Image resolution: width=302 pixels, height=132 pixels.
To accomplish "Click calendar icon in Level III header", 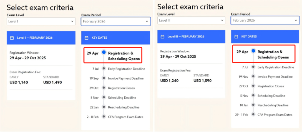I will pos(162,36).
